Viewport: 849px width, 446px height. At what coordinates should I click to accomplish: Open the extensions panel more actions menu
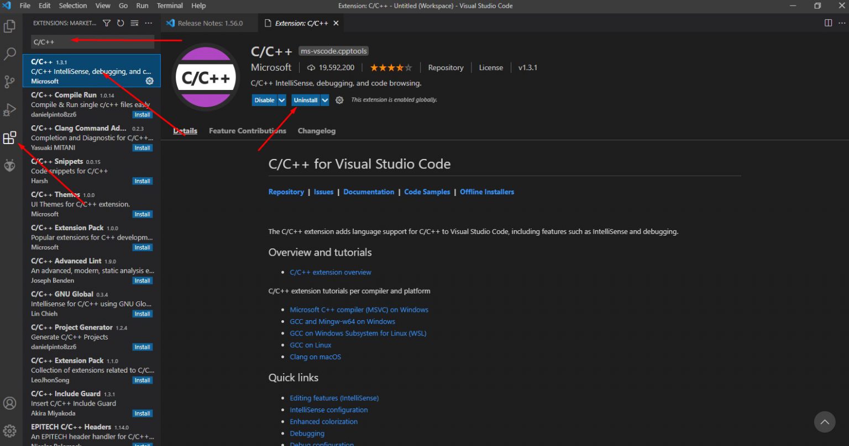tap(148, 23)
